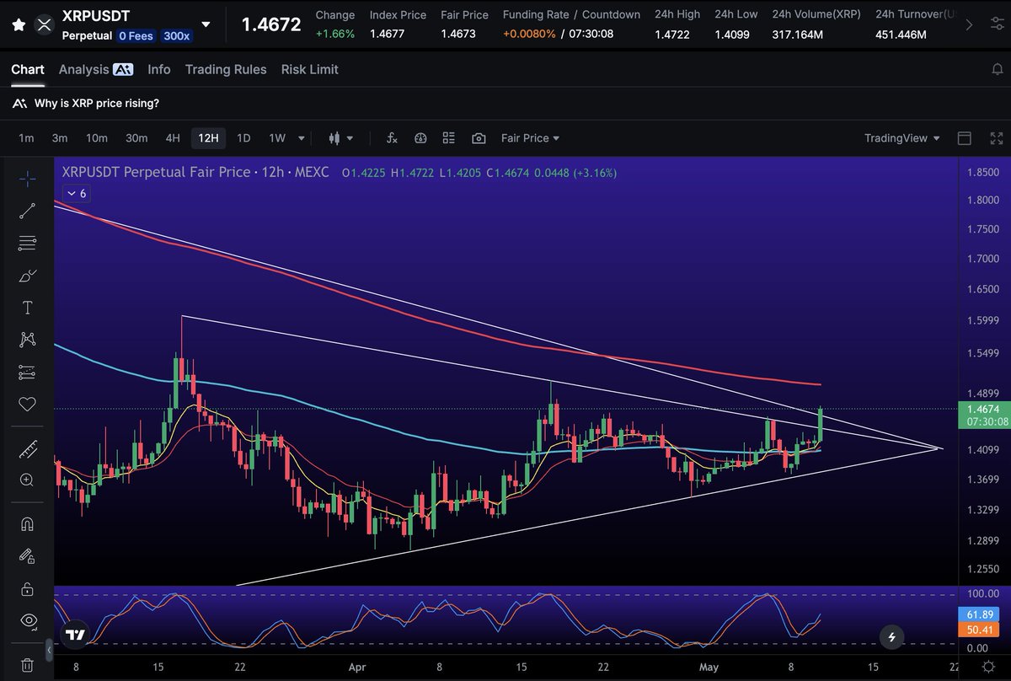This screenshot has width=1011, height=681.
Task: Open the Trading Rules tab
Action: 226,69
